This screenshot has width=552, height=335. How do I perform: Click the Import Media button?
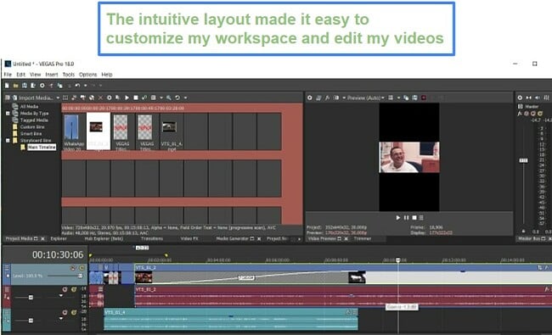tap(32, 98)
